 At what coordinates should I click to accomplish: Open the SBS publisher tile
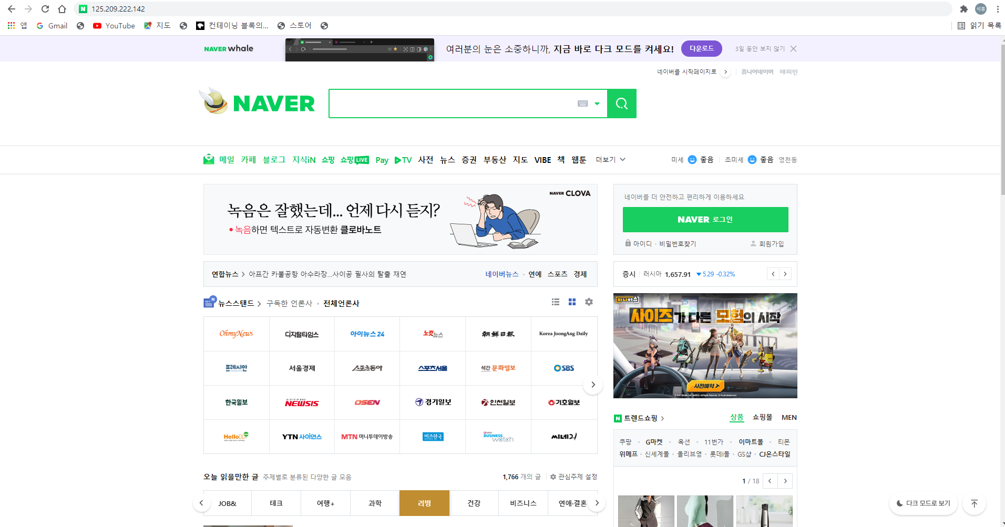click(x=564, y=368)
